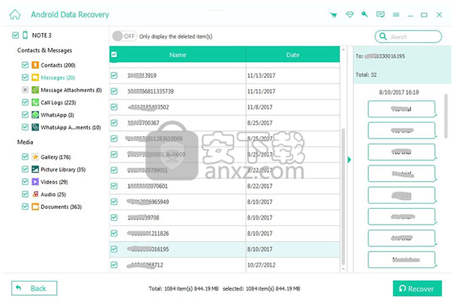
Task: Click the first message bubble in preview
Action: (x=401, y=109)
